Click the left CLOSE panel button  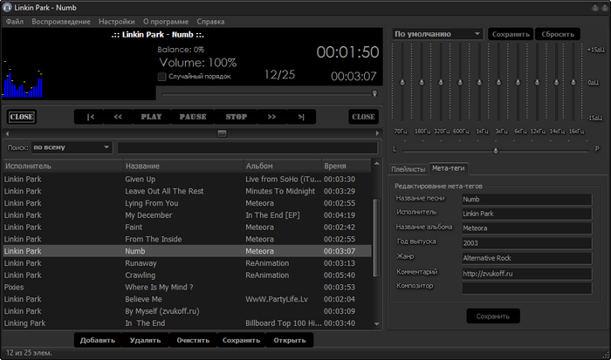(x=22, y=116)
